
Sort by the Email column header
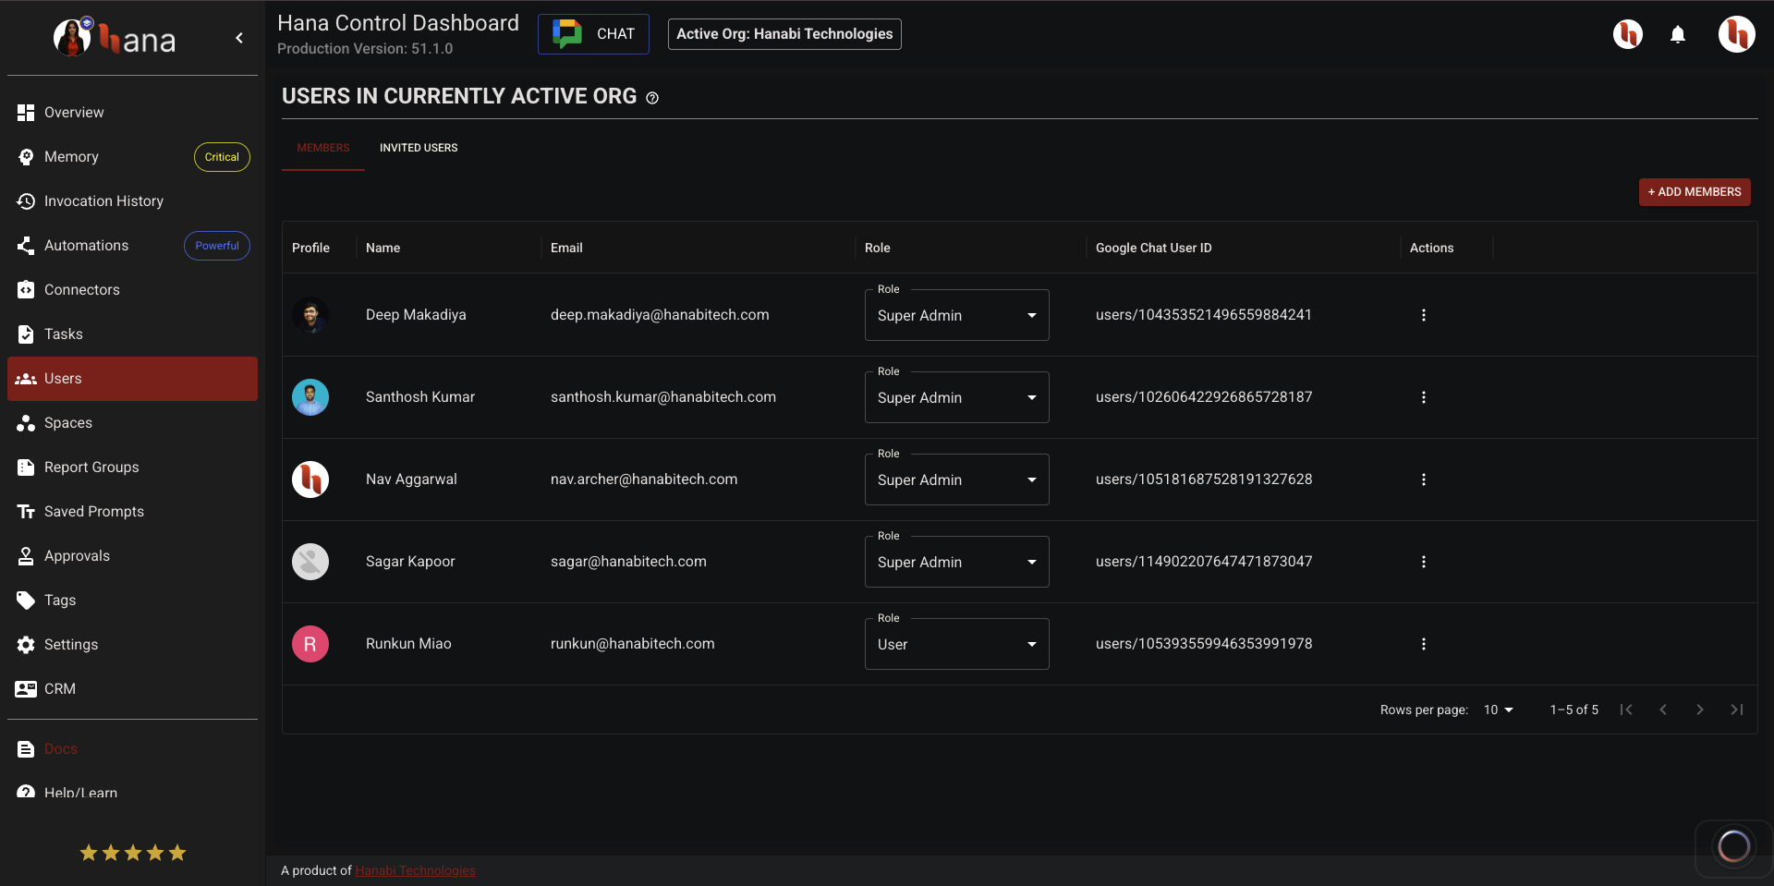pos(566,248)
